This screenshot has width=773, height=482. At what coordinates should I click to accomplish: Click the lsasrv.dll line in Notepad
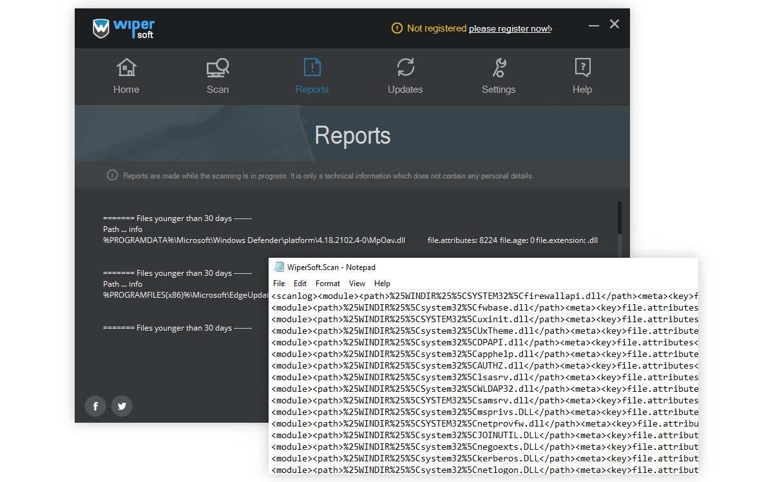484,378
